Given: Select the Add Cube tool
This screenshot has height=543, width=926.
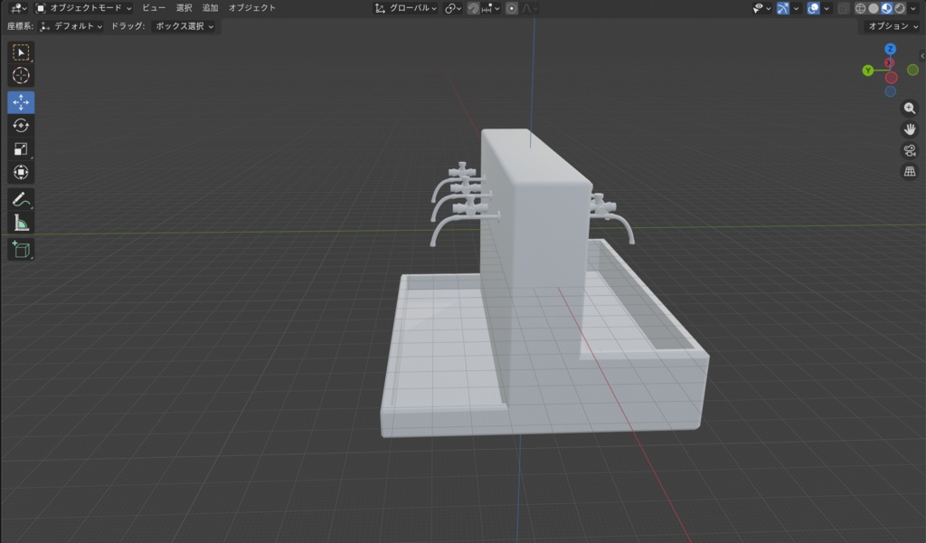Looking at the screenshot, I should click(21, 250).
